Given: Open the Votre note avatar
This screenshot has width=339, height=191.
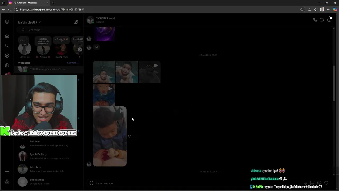Looking at the screenshot, I should (25, 49).
